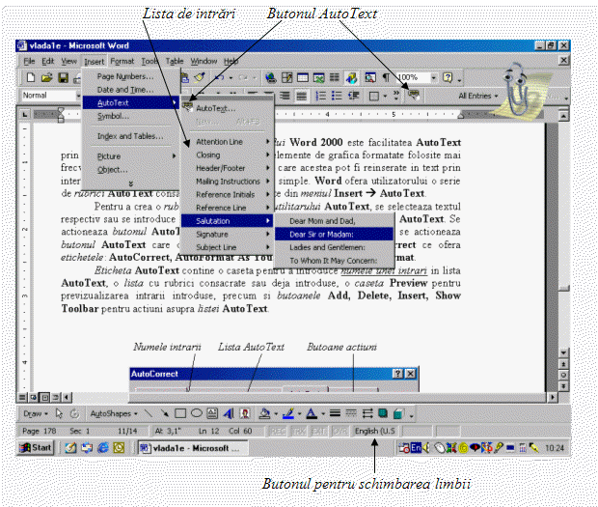Insert a Text Box from Drawing toolbar
598x507 pixels.
pos(212,413)
